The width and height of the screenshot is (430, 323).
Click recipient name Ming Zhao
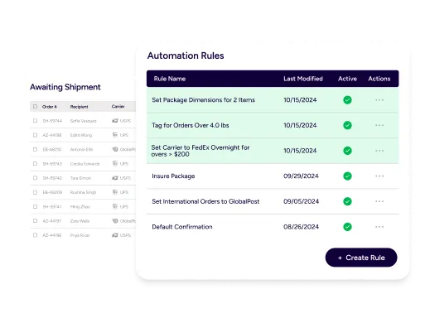point(80,207)
